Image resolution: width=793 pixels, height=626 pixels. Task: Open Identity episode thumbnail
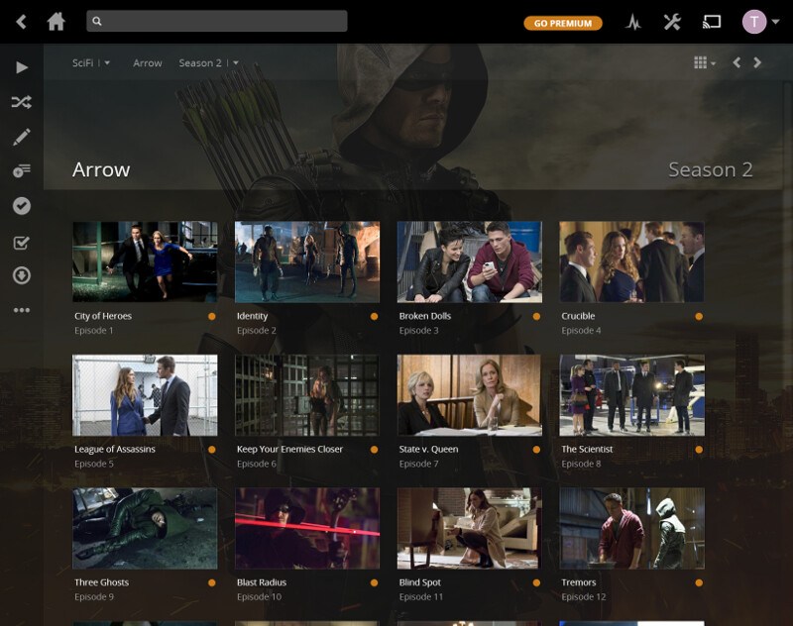pos(307,261)
